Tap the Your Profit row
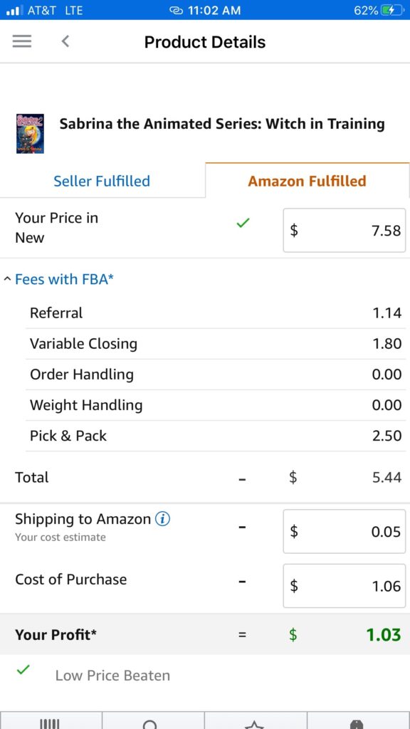The width and height of the screenshot is (410, 729). [x=205, y=634]
